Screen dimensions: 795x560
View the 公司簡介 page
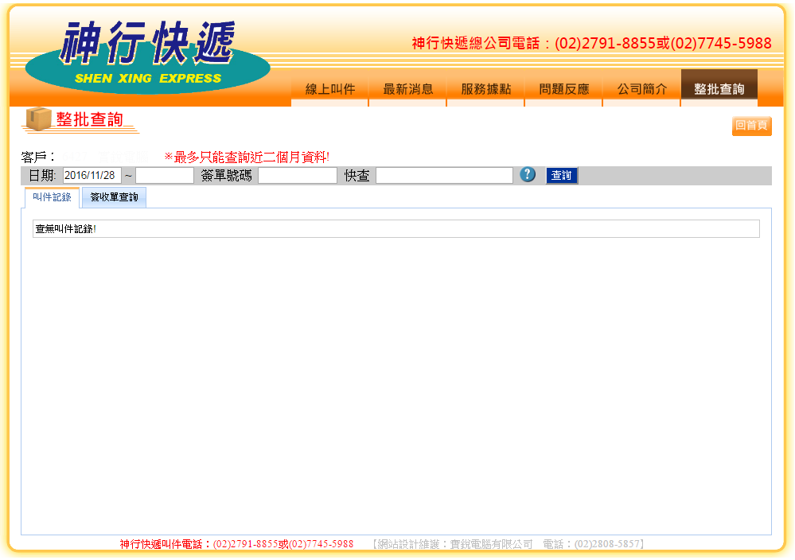pos(641,89)
